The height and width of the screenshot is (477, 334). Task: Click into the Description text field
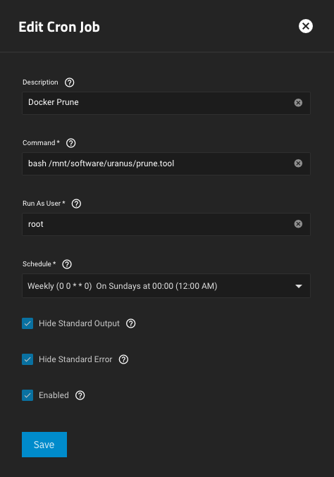[x=158, y=103]
